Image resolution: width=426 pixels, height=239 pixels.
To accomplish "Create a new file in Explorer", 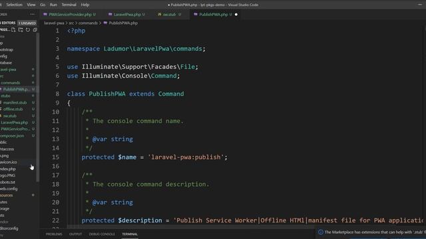I will coord(13,30).
